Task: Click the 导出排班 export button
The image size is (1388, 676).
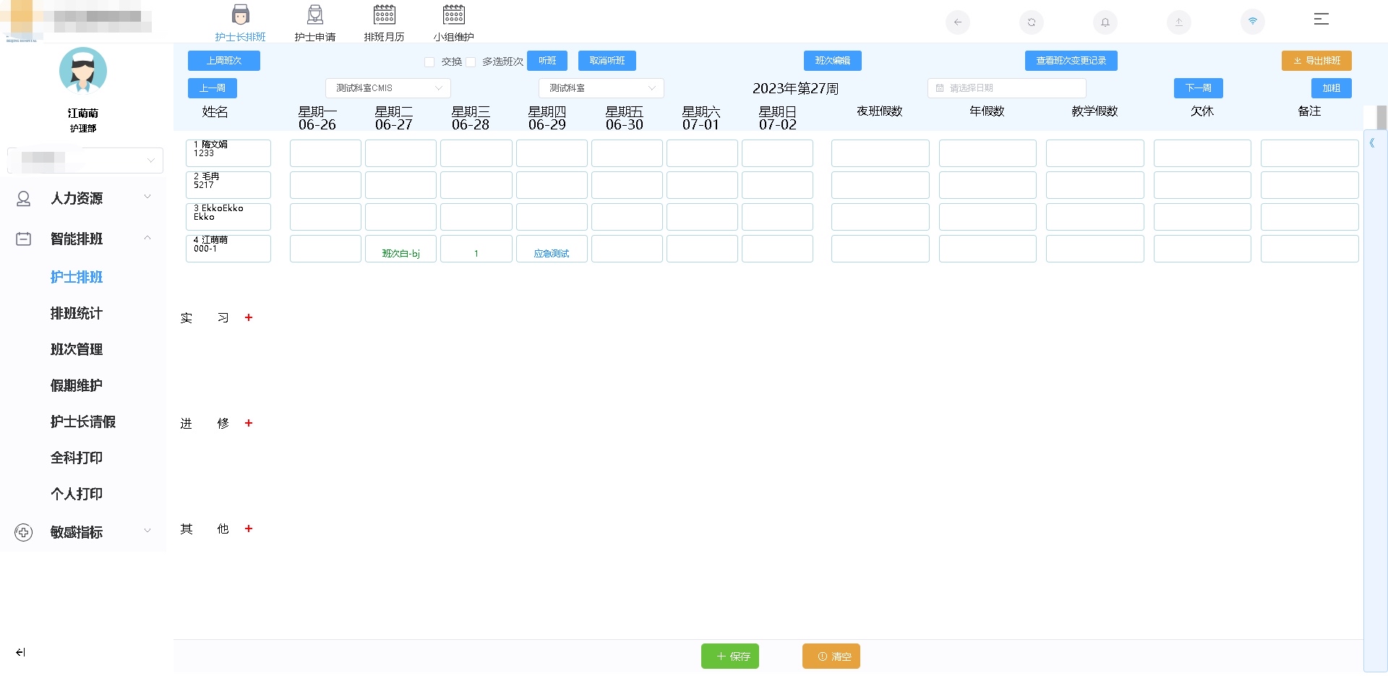Action: tap(1317, 61)
